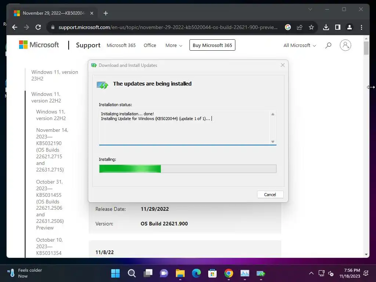This screenshot has width=376, height=282.
Task: Open the Chrome profile icon
Action: 350,27
